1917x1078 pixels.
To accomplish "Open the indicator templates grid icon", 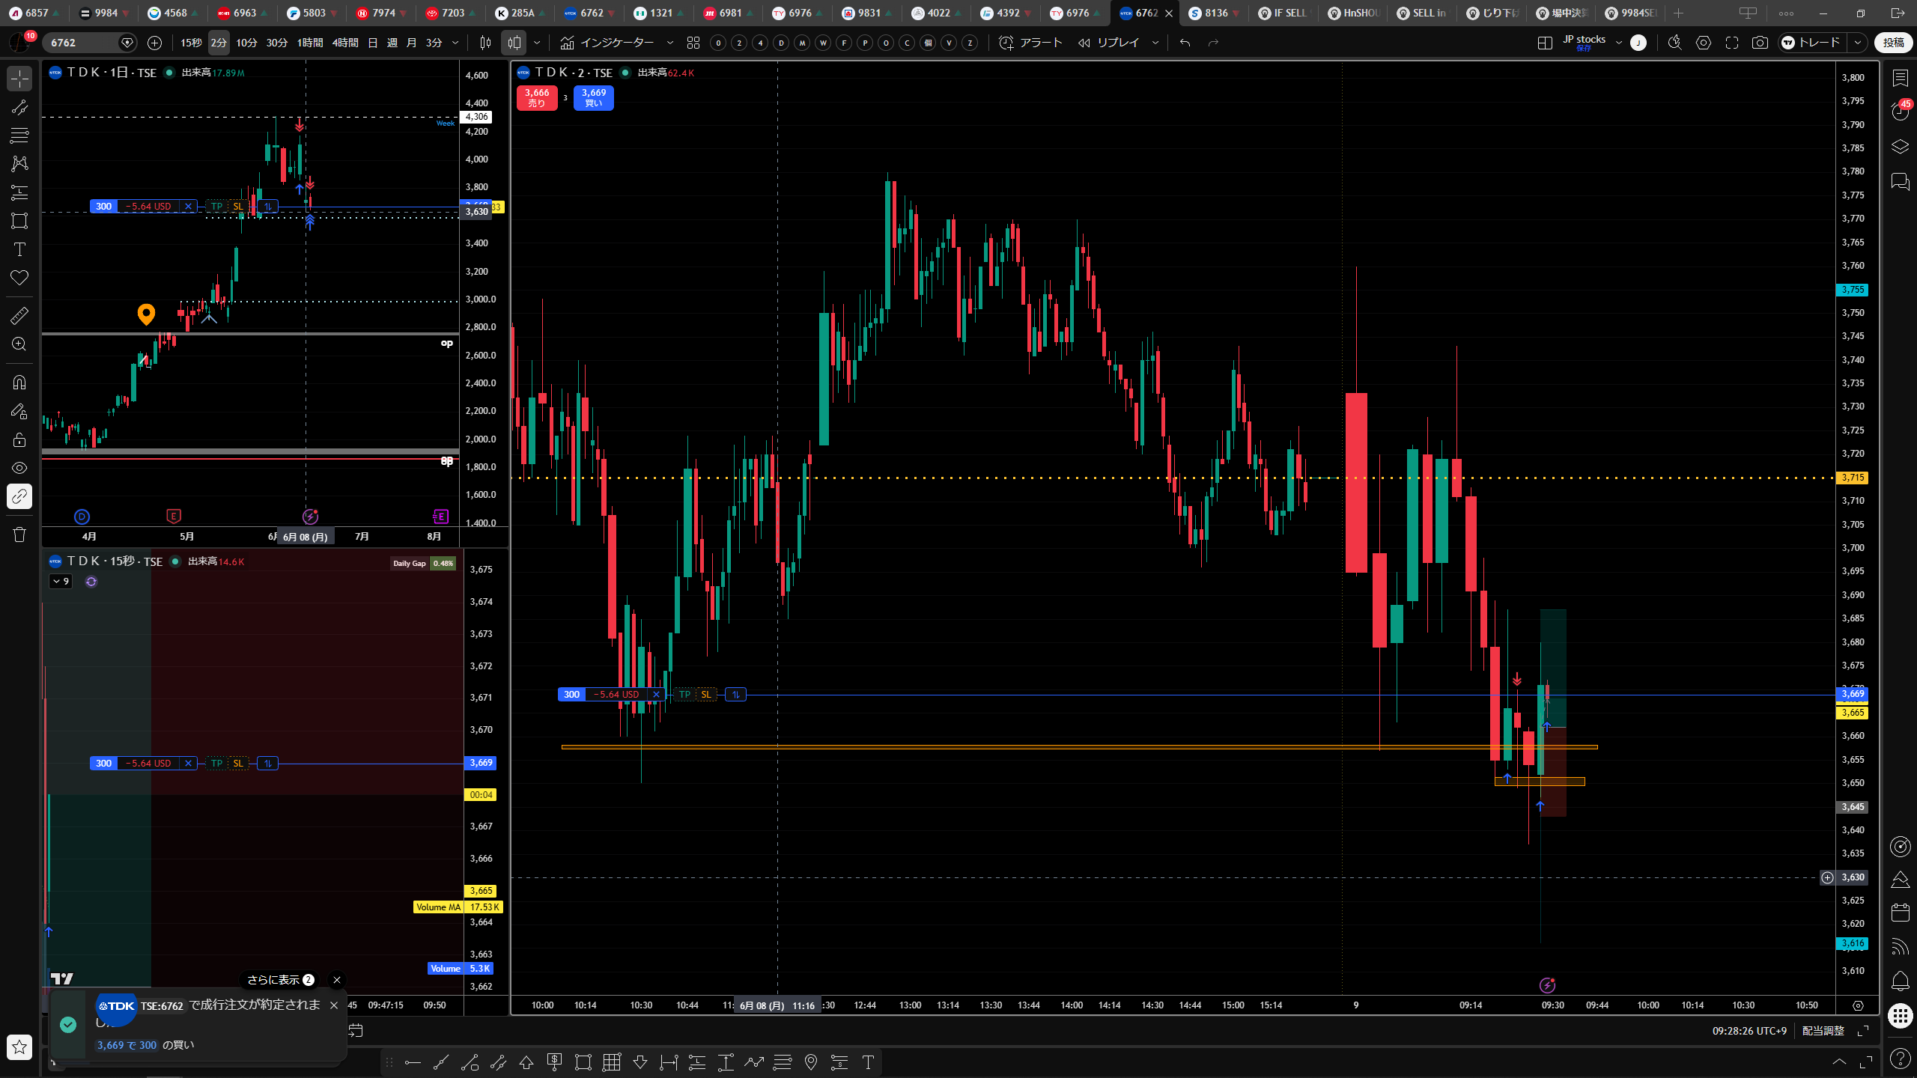I will coord(693,43).
